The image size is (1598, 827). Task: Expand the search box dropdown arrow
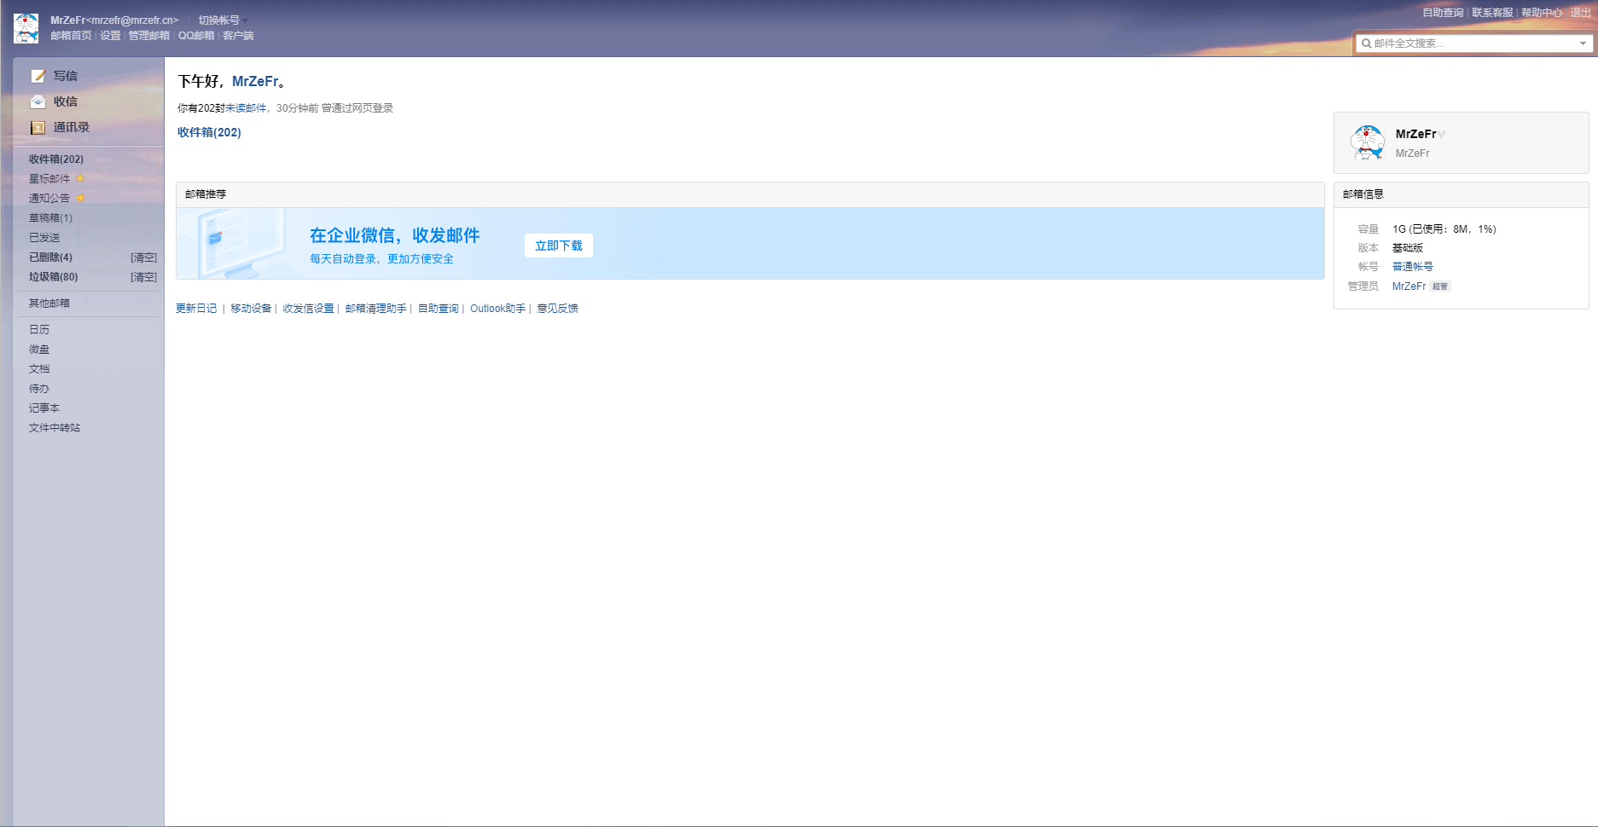pos(1583,43)
